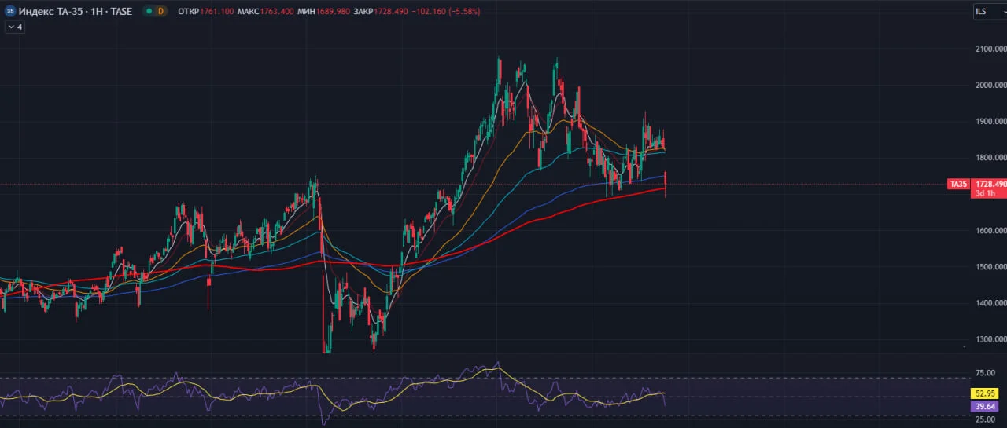The height and width of the screenshot is (428, 1007).
Task: Open the ILS currency dropdown
Action: coord(989,12)
